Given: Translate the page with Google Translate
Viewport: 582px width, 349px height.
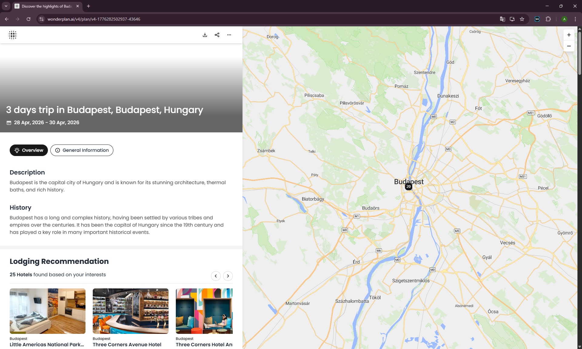Looking at the screenshot, I should (503, 19).
